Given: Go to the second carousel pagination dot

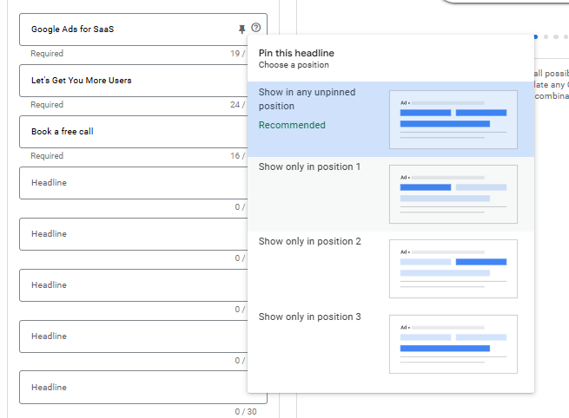Looking at the screenshot, I should point(546,37).
